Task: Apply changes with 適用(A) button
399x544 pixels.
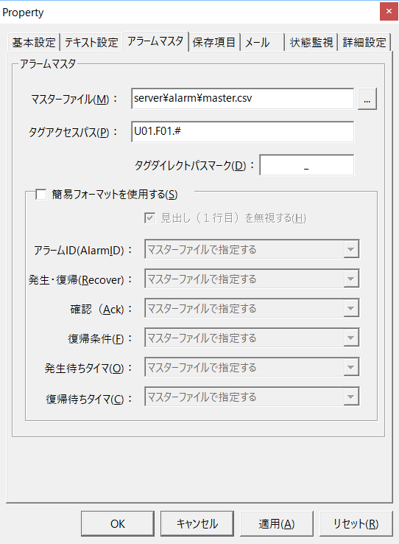Action: 276,523
